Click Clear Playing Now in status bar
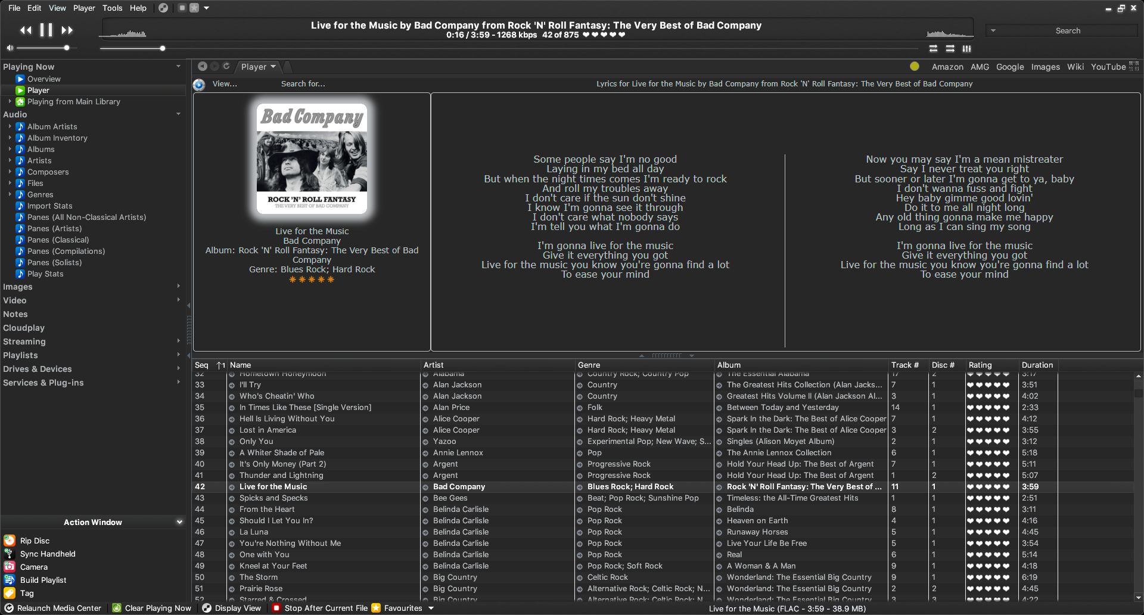Image resolution: width=1144 pixels, height=615 pixels. [152, 608]
